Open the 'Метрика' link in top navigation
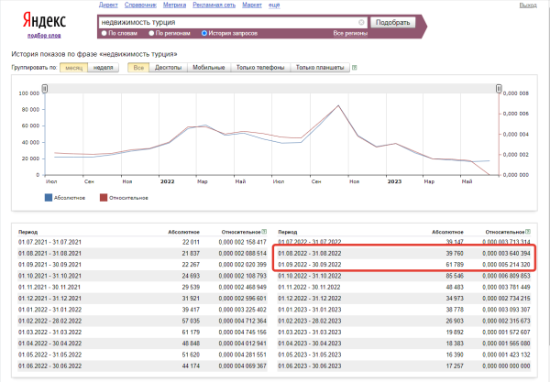This screenshot has width=550, height=382. [174, 5]
